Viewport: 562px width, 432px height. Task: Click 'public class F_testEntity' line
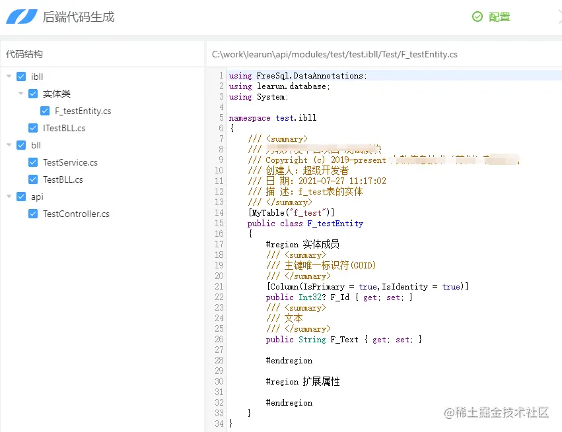pos(305,224)
